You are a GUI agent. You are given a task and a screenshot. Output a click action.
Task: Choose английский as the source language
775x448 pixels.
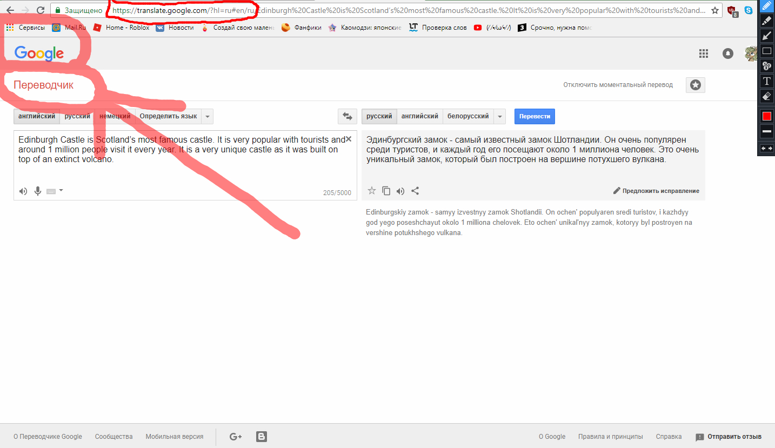37,116
